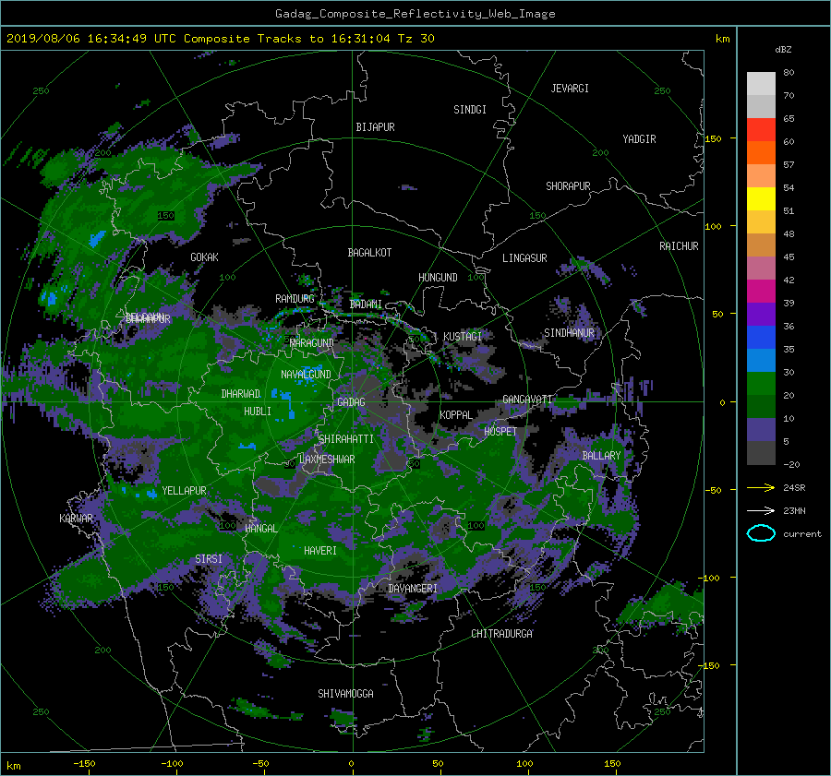Click the dBZ legend heading
The image size is (831, 776).
click(783, 50)
